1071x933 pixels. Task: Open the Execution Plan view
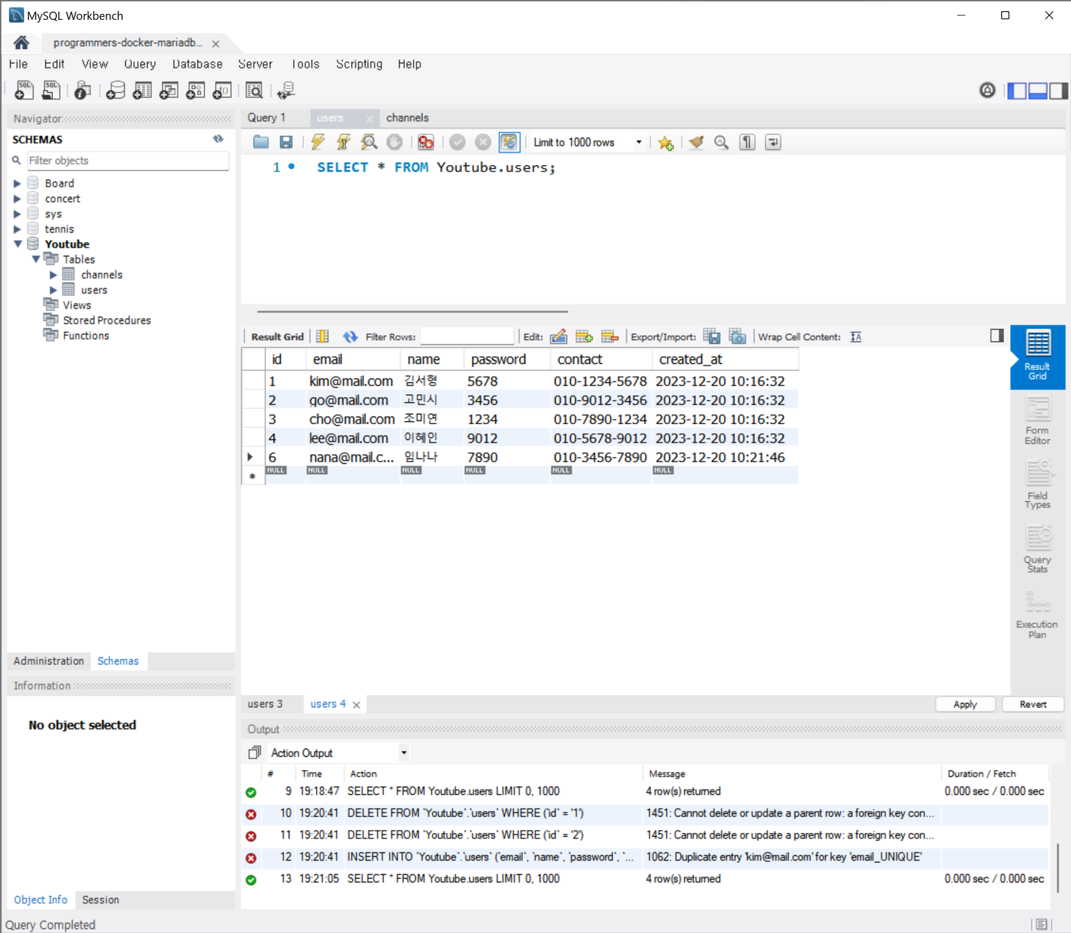(x=1037, y=615)
